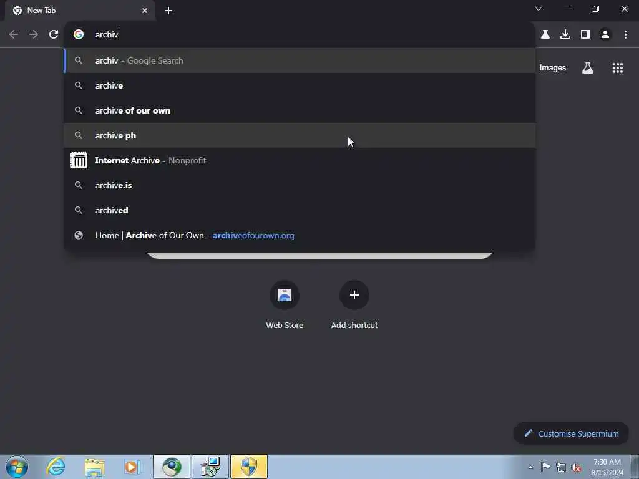Click the Images link

(553, 68)
